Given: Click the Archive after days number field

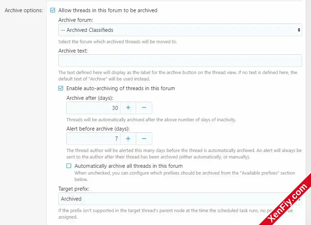Looking at the screenshot, I should pyautogui.click(x=94, y=108).
